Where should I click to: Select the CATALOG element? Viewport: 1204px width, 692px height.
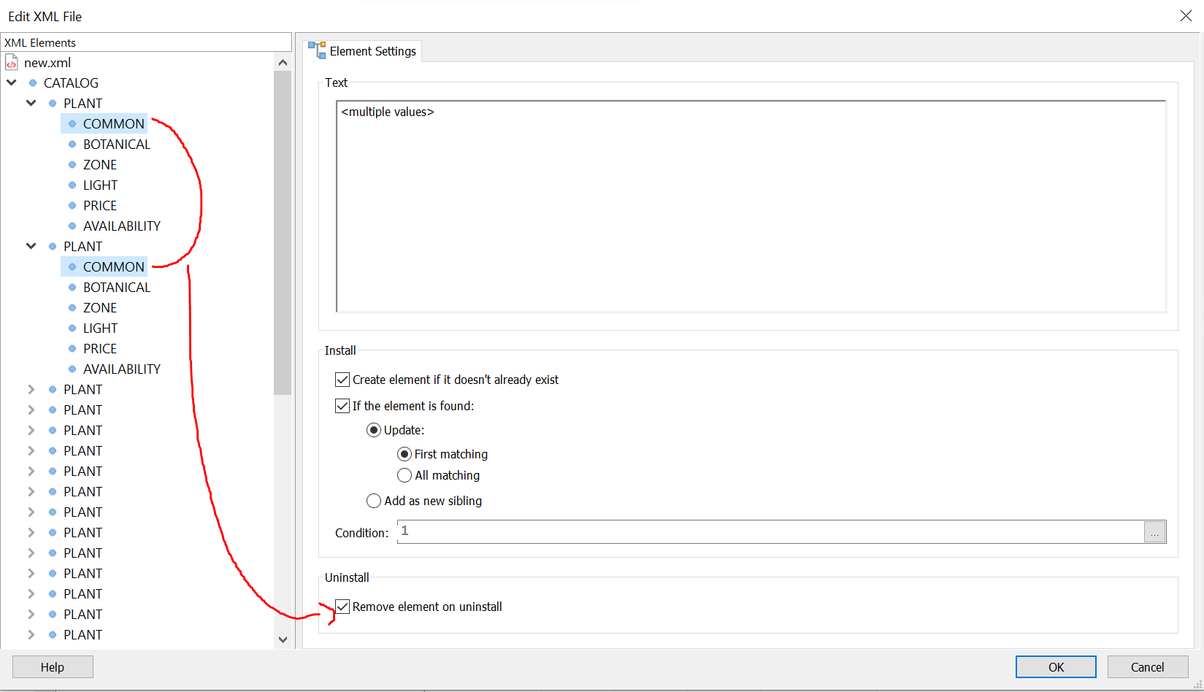coord(71,83)
